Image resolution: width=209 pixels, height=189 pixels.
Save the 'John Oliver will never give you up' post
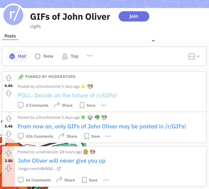90,180
